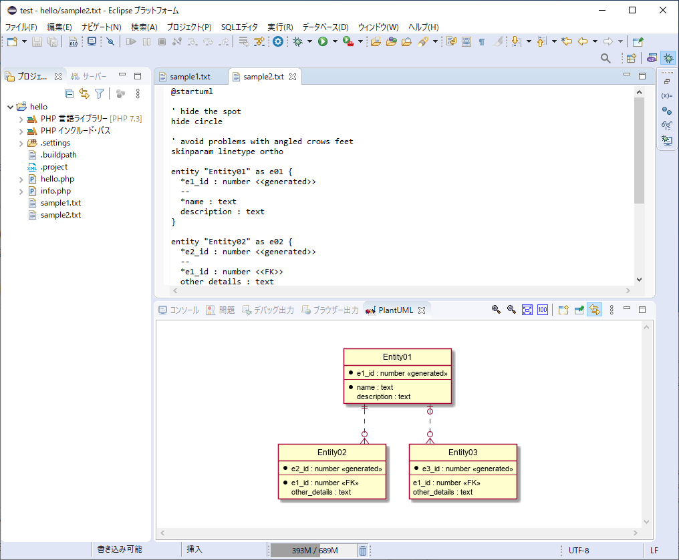Open the SQLエディタ menu
679x560 pixels.
239,27
